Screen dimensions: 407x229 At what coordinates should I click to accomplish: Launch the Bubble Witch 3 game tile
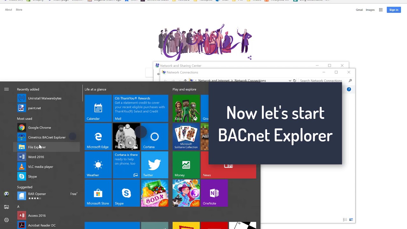(x=186, y=193)
